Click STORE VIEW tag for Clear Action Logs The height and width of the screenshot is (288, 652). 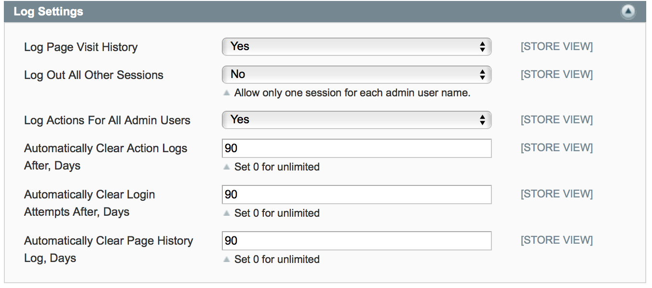[557, 148]
